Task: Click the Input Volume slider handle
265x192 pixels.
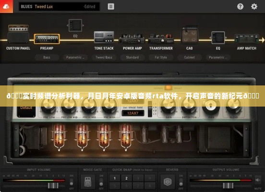Action: (53, 186)
